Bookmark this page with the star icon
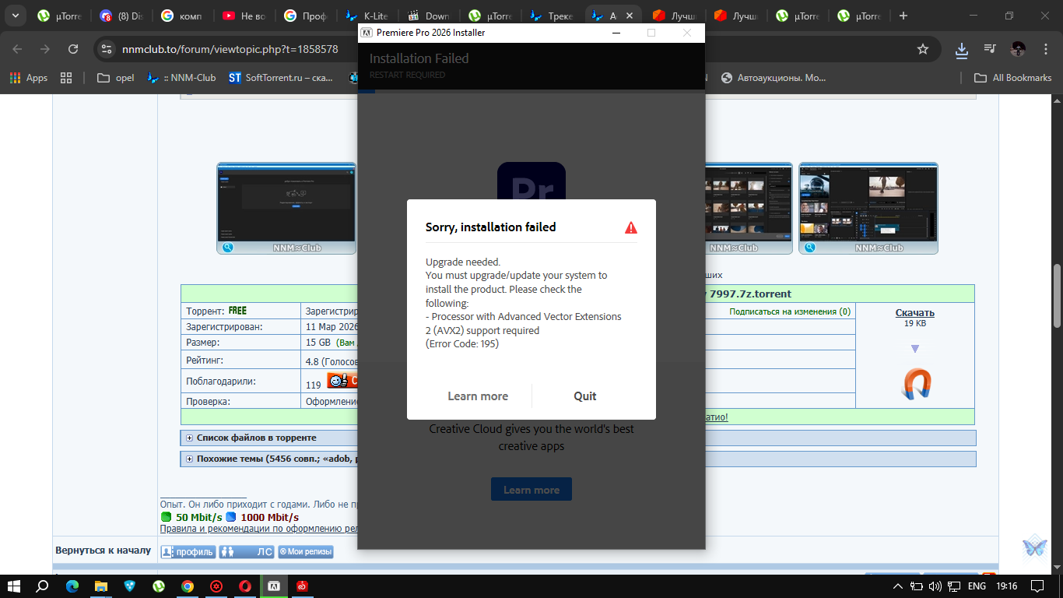1063x598 pixels. (923, 49)
